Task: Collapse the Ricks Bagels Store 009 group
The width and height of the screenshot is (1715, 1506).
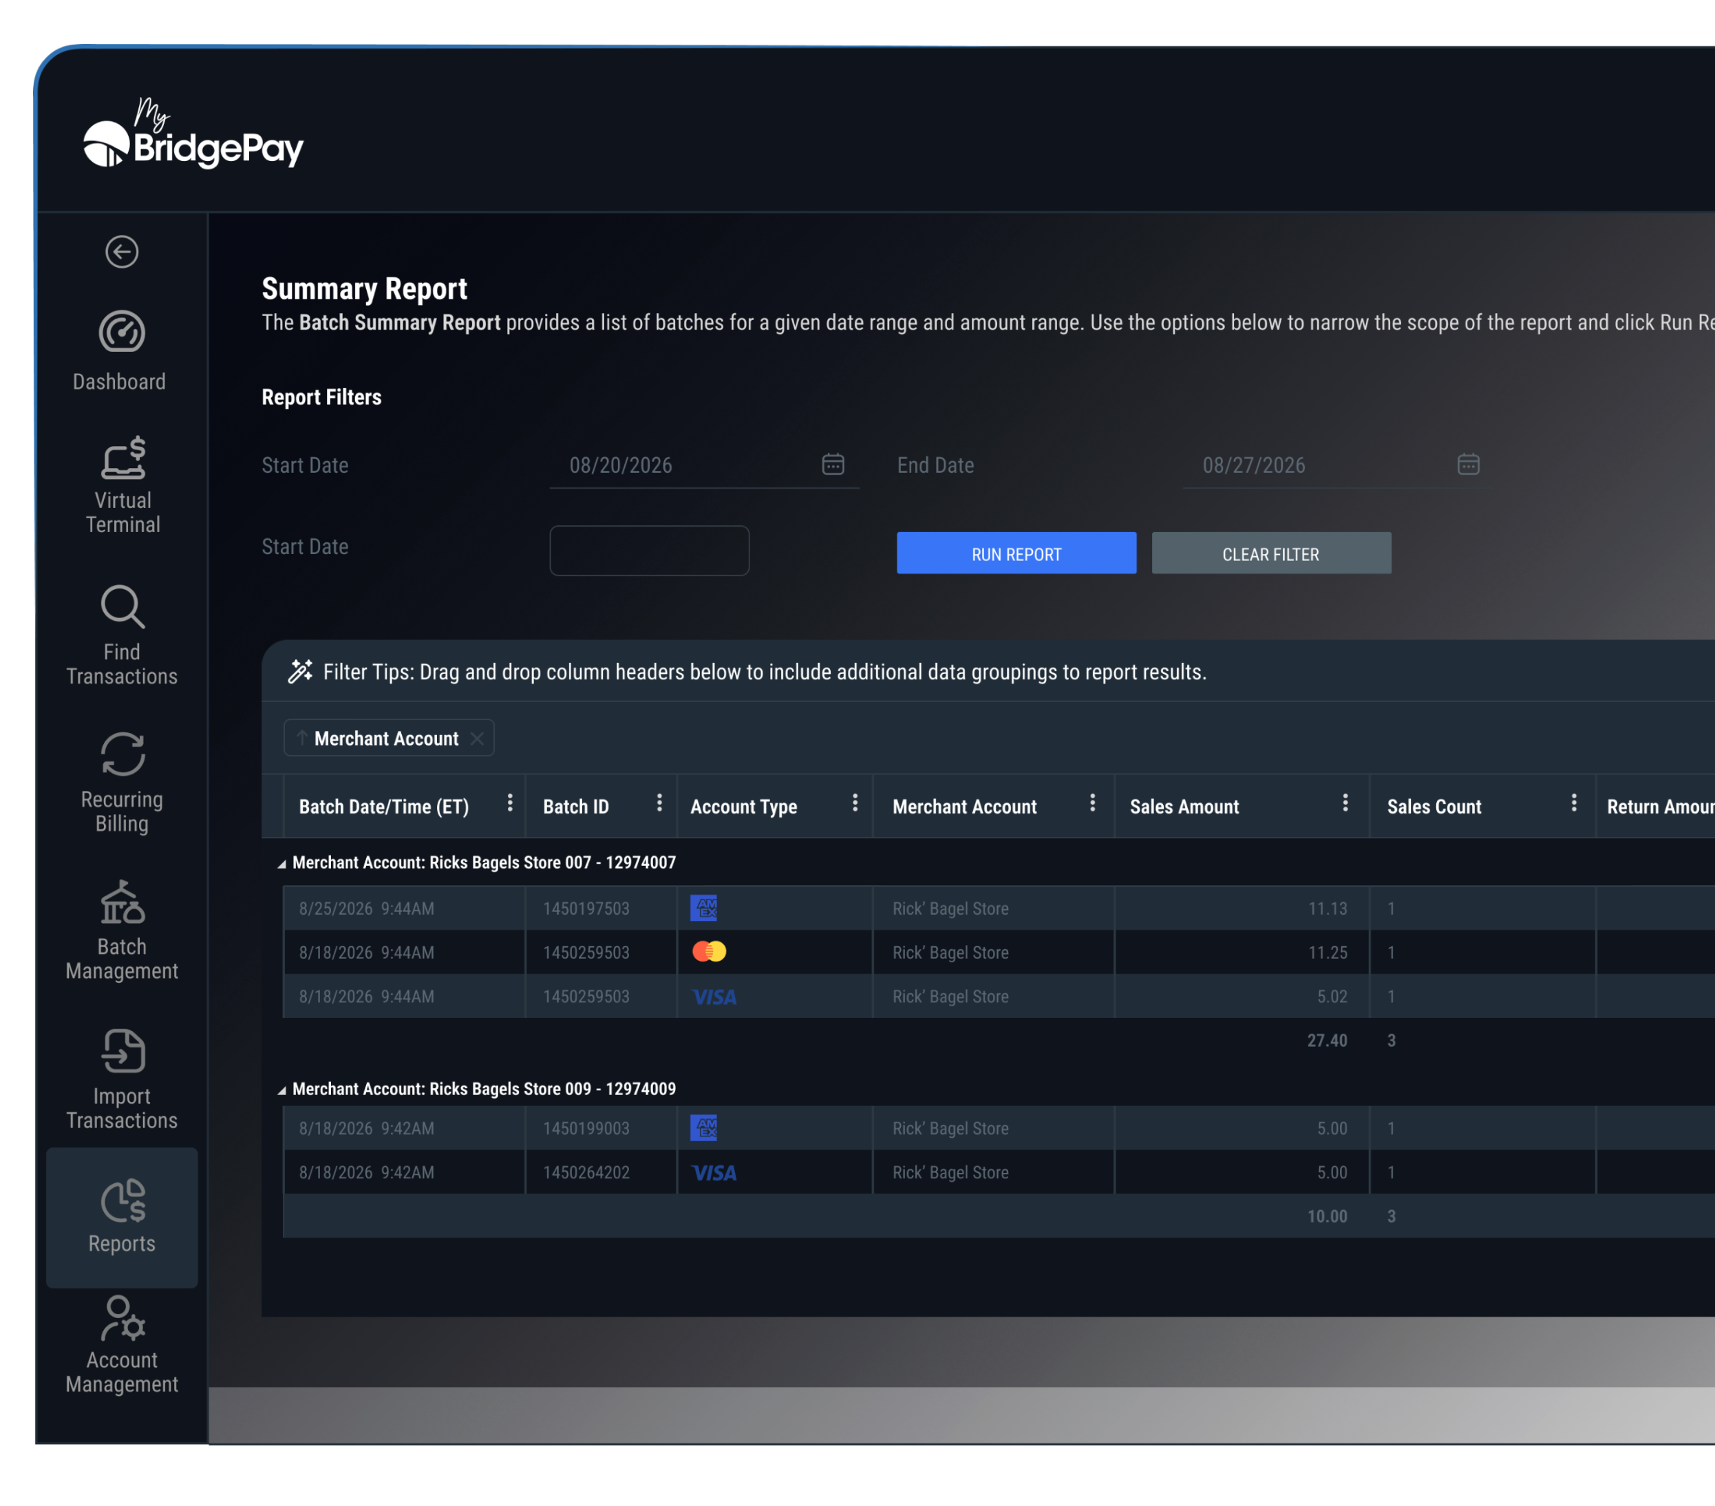Action: pyautogui.click(x=282, y=1091)
